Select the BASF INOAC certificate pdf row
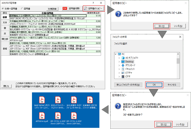 (x=55, y=19)
